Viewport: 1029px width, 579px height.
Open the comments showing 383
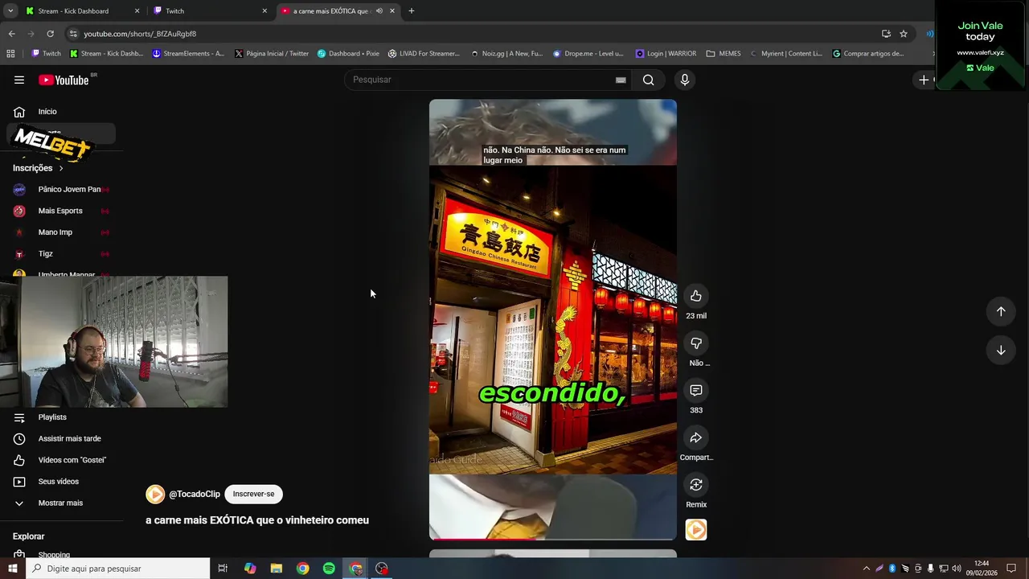click(x=696, y=390)
